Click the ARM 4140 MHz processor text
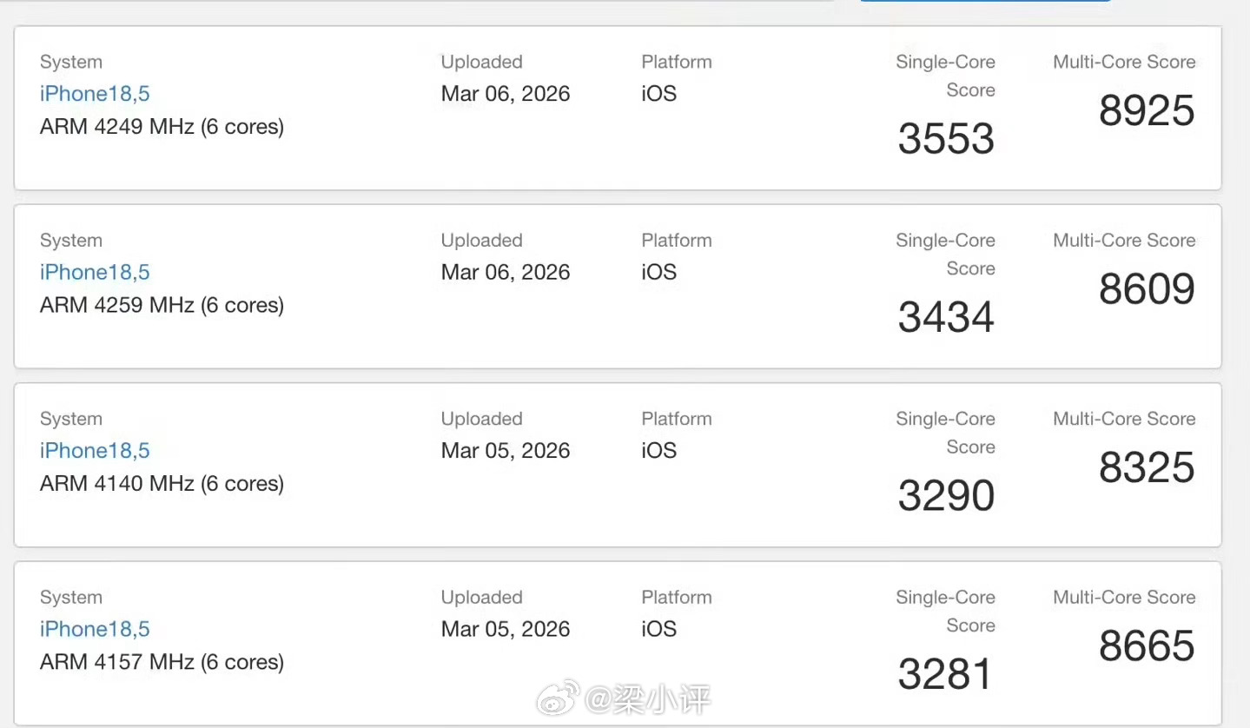 tap(162, 484)
